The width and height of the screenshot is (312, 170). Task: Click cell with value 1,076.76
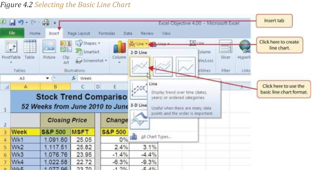click(55, 154)
